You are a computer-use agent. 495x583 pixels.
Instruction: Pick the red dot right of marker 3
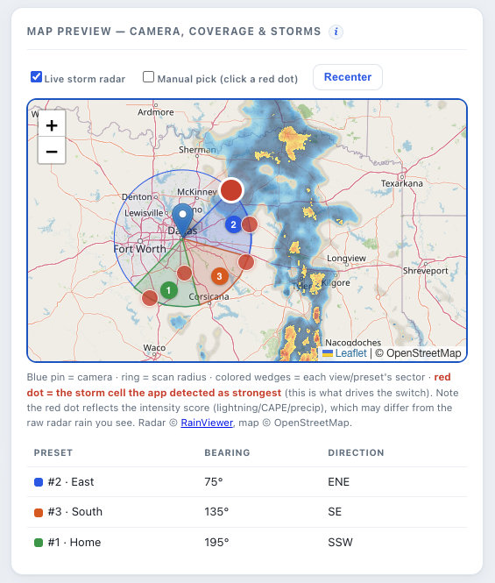click(x=245, y=262)
